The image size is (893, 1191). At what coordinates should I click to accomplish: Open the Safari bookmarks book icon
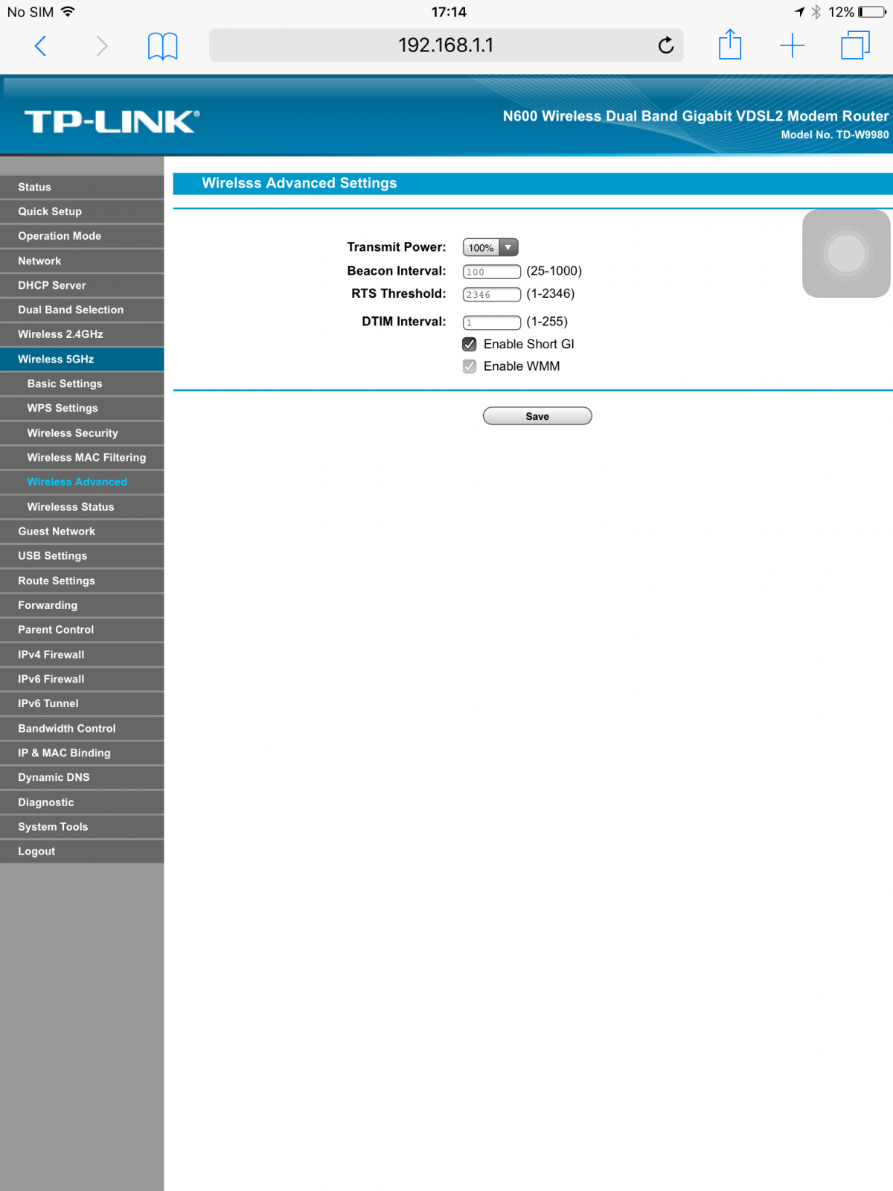pyautogui.click(x=162, y=46)
